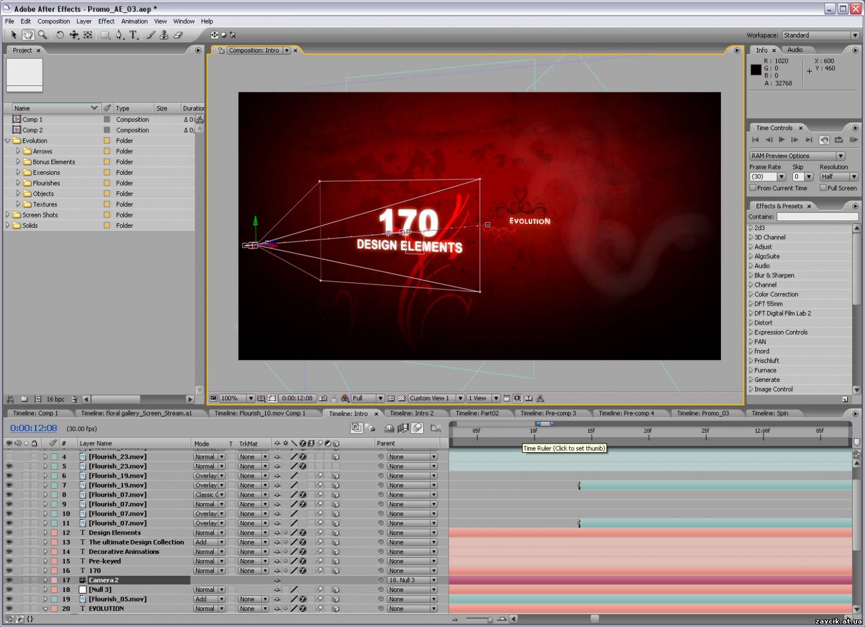
Task: Select the Zoom magnifier tool
Action: (x=42, y=35)
